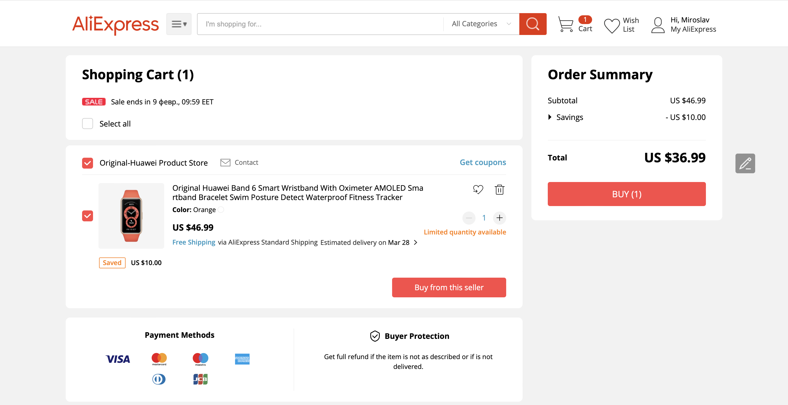Click the orange search magnifier button
788x405 pixels.
(532, 24)
